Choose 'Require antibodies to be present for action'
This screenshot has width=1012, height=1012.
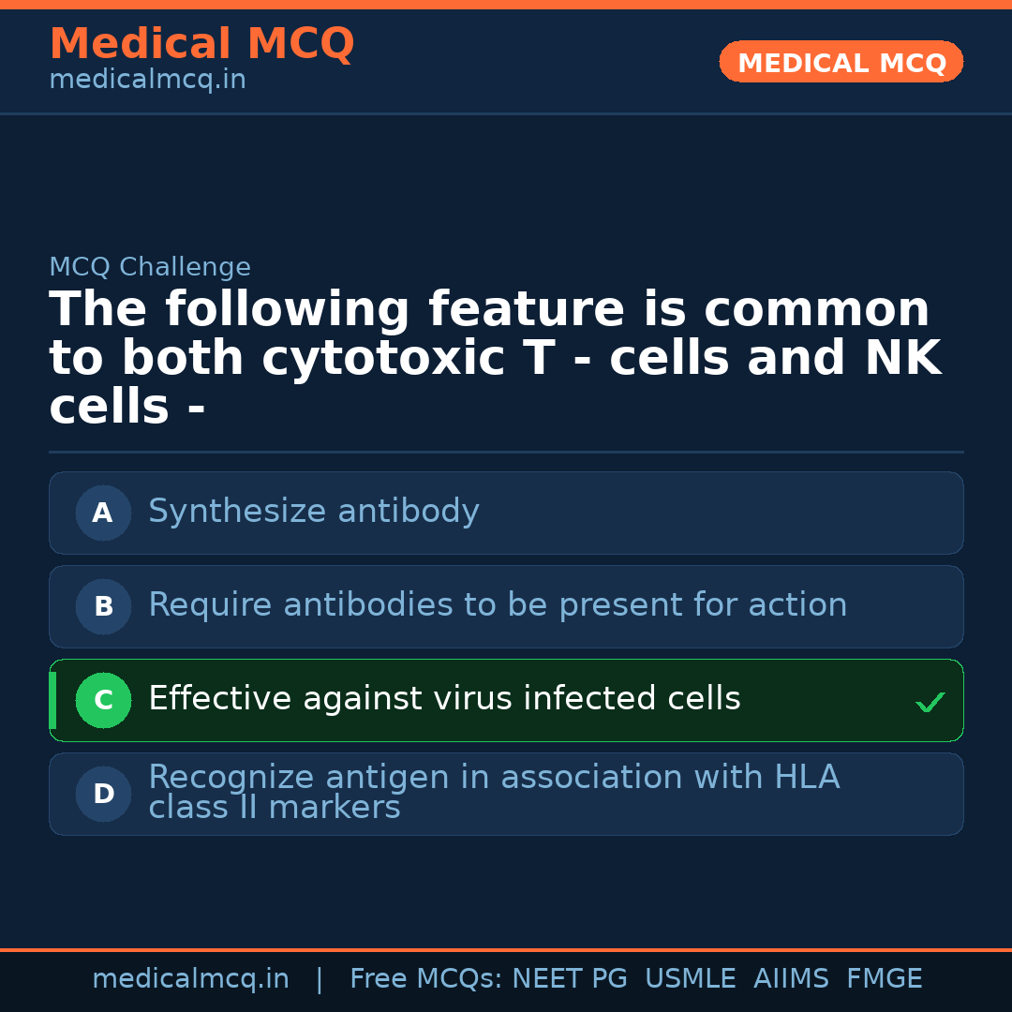(x=498, y=605)
